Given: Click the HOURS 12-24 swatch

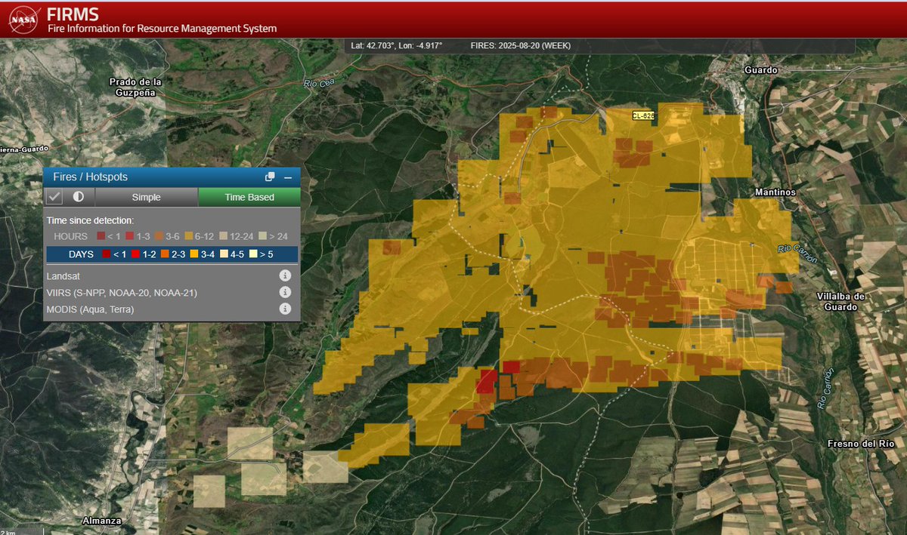Looking at the screenshot, I should (x=224, y=236).
